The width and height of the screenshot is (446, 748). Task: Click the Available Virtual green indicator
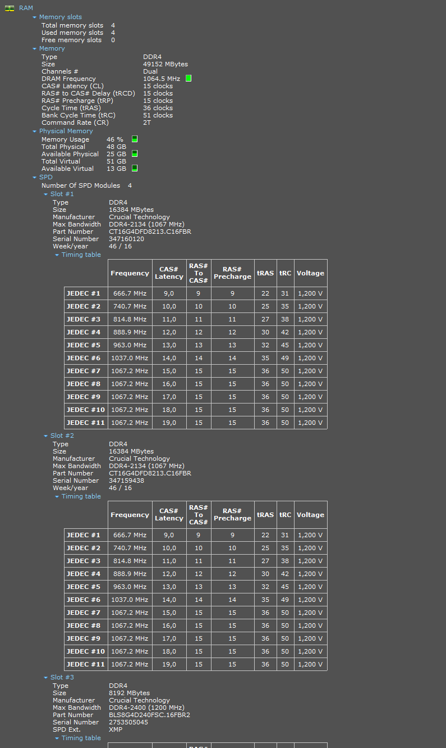135,169
